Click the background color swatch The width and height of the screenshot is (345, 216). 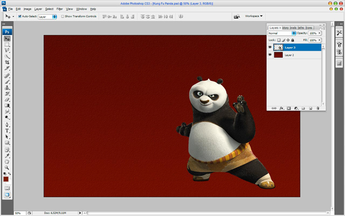pyautogui.click(x=9, y=183)
